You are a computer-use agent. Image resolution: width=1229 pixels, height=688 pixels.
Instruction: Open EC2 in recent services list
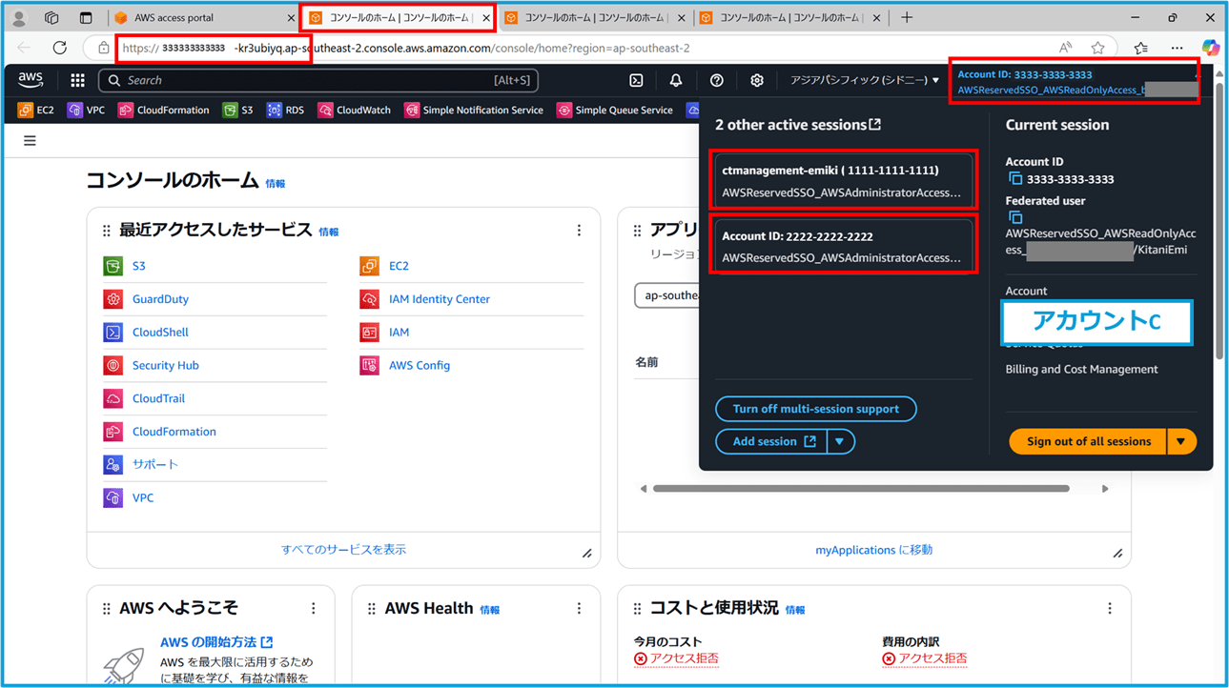(x=399, y=266)
